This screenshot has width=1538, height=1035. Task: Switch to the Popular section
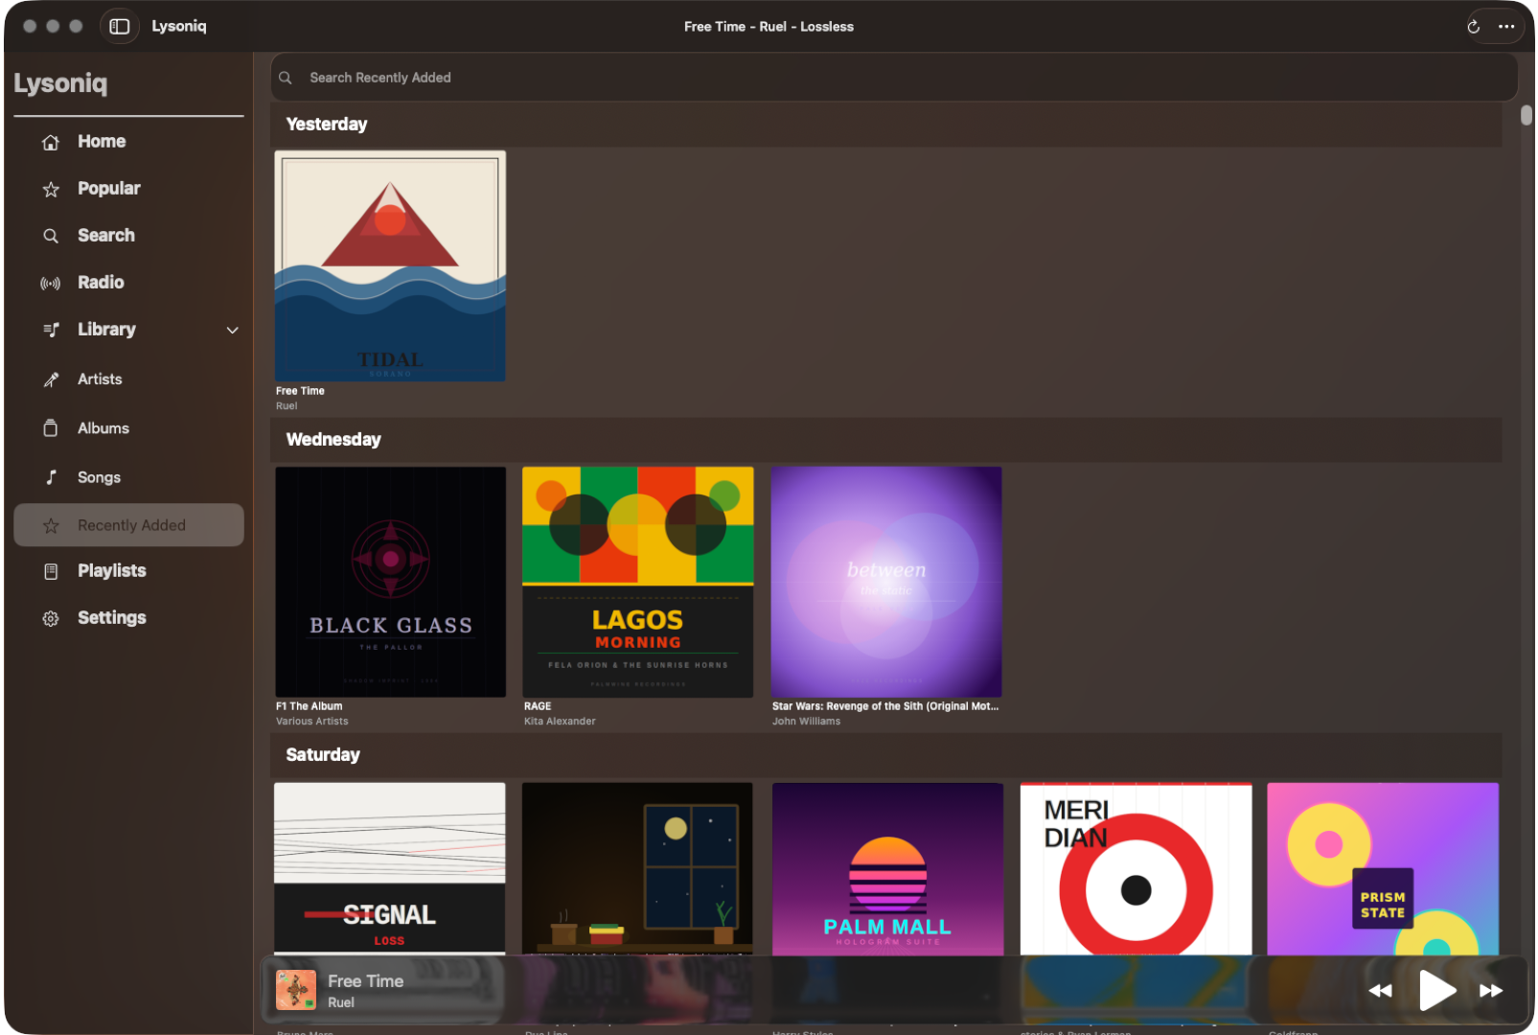point(108,188)
